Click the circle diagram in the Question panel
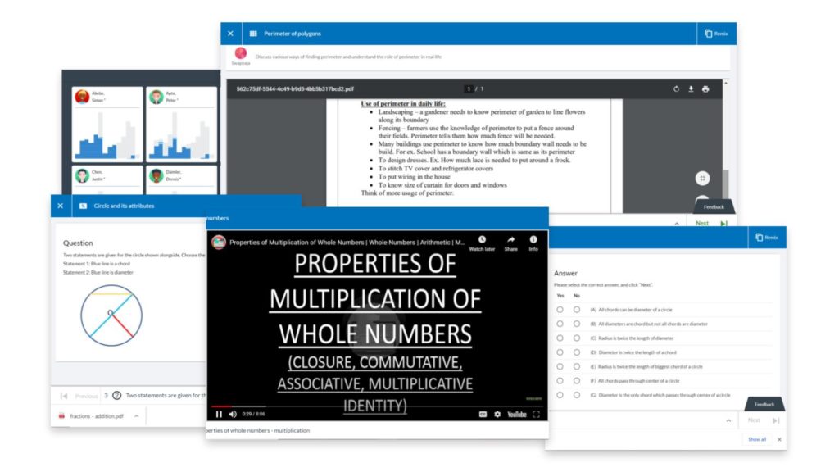839x472 pixels. [111, 315]
